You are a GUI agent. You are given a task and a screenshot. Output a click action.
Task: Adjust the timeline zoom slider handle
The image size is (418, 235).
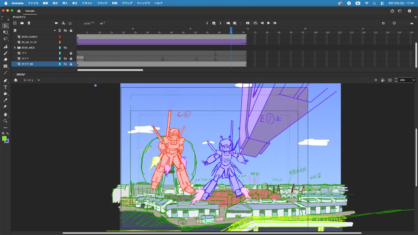[x=394, y=23]
